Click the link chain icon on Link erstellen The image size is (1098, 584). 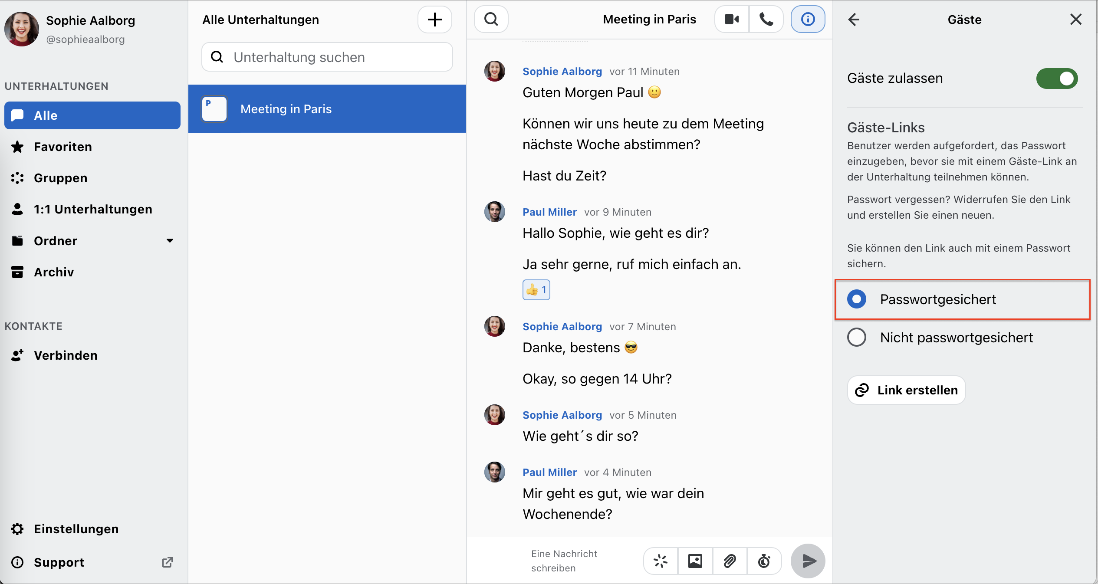pyautogui.click(x=861, y=390)
